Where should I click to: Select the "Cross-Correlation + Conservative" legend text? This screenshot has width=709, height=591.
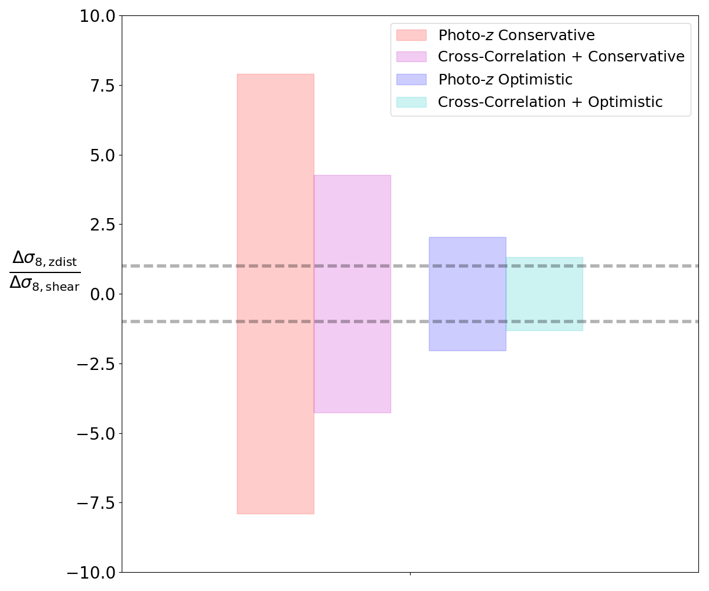561,57
